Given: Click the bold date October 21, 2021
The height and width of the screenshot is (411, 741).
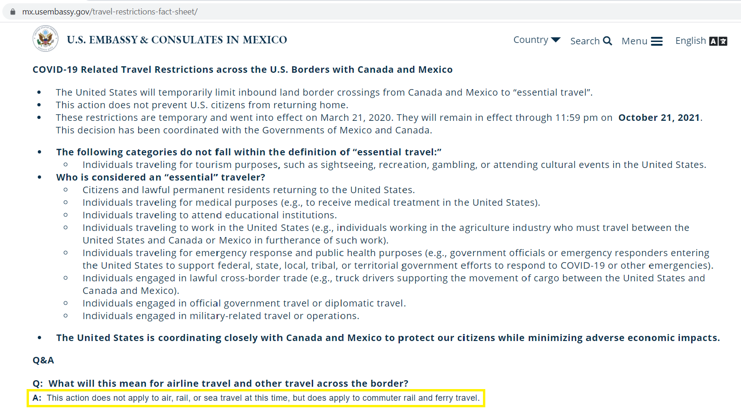Looking at the screenshot, I should coord(659,118).
